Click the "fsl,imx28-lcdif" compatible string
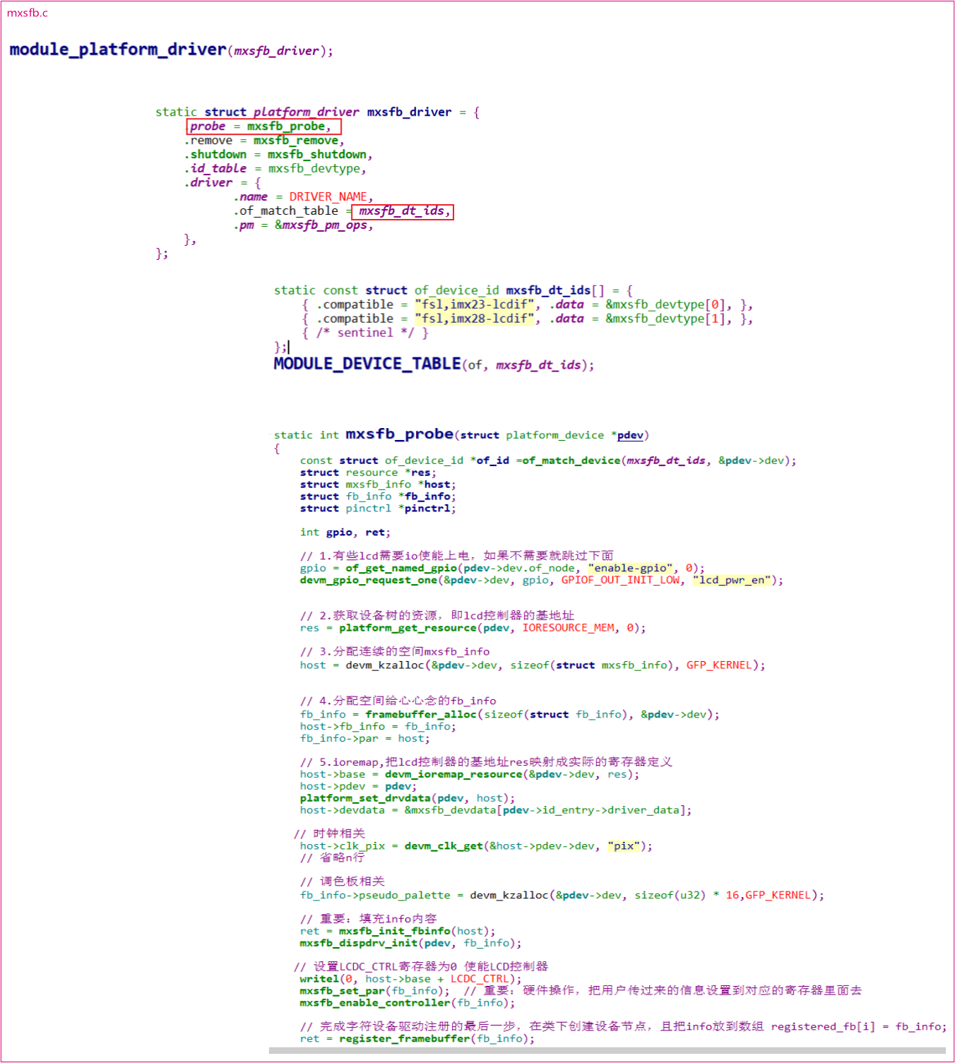This screenshot has height=1063, width=955. coord(475,319)
